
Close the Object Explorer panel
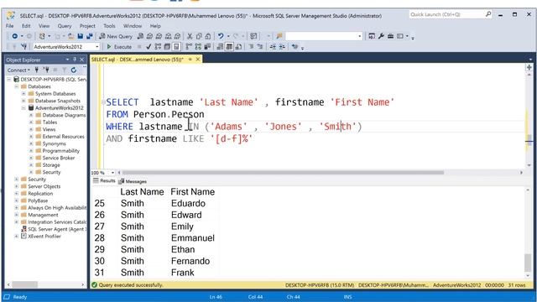pos(82,60)
